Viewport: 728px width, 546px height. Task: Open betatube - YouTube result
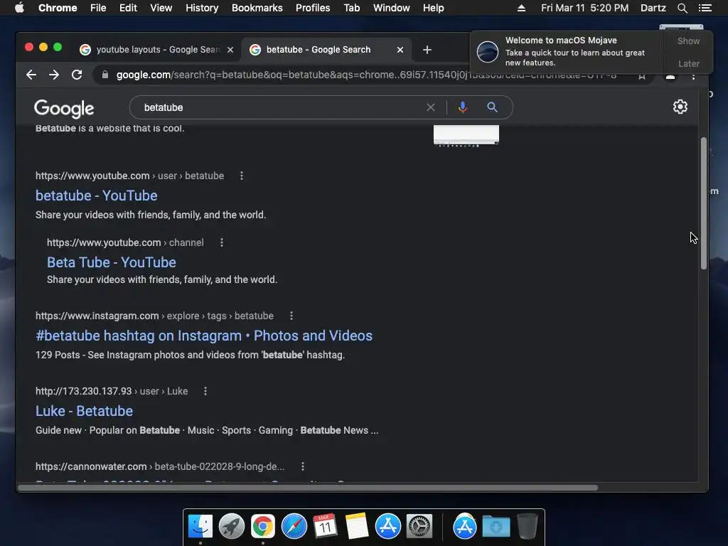(97, 196)
